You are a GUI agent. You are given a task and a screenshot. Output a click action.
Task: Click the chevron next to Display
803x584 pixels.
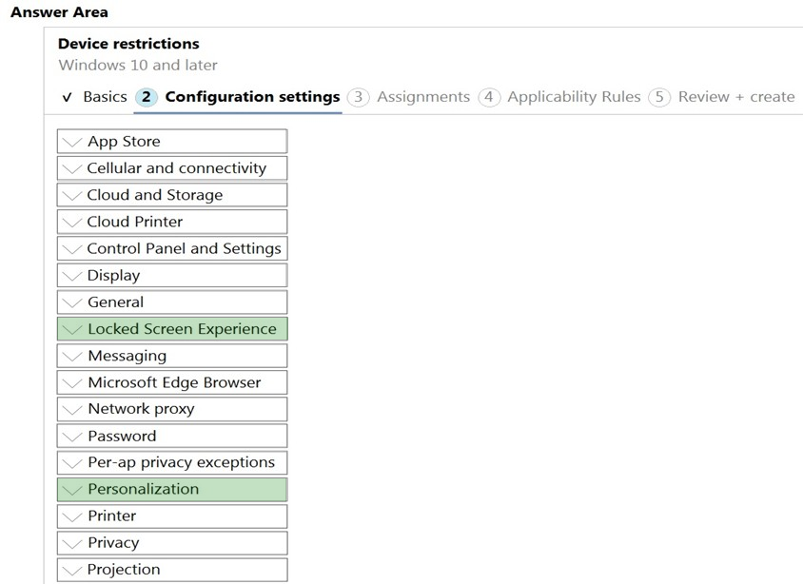point(72,276)
